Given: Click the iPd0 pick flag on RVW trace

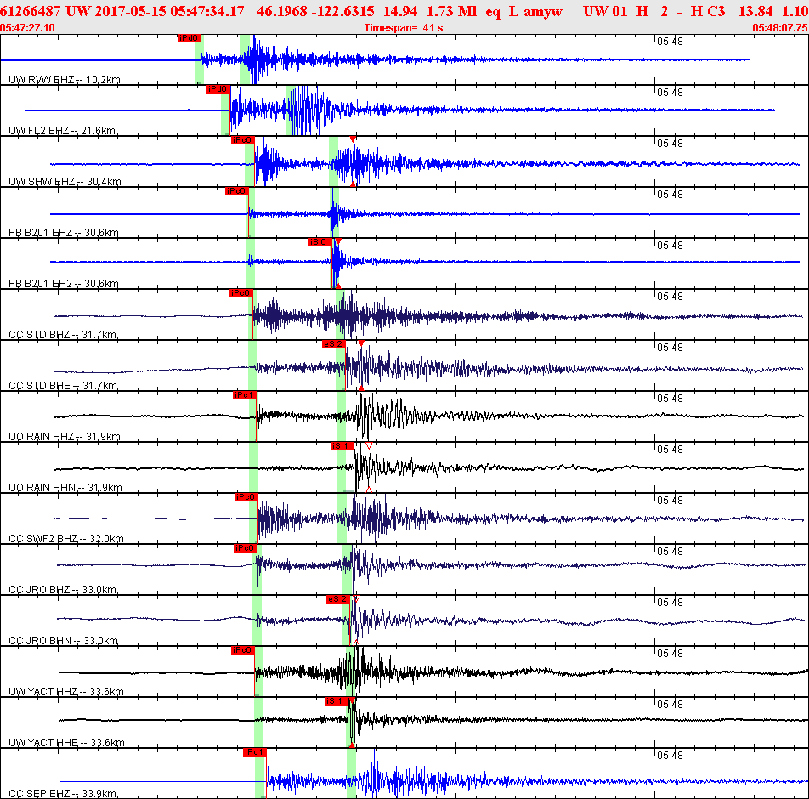Looking at the screenshot, I should (188, 38).
